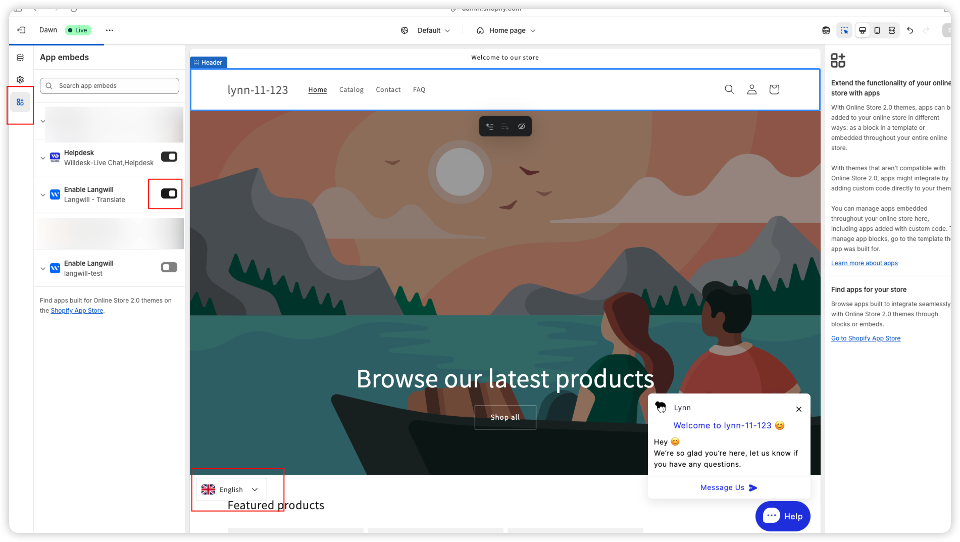Click the lynn-11-123 store logo text
960x542 pixels.
pyautogui.click(x=258, y=90)
